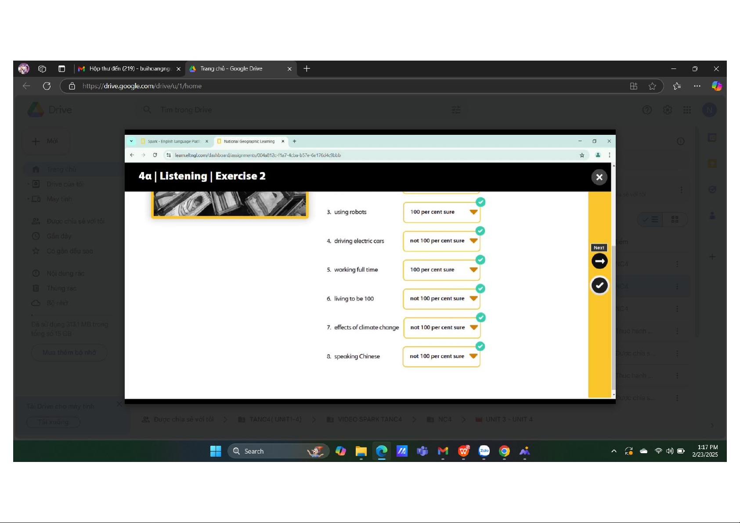Click the Edge Copilot sidebar icon
The image size is (740, 523).
[x=716, y=86]
